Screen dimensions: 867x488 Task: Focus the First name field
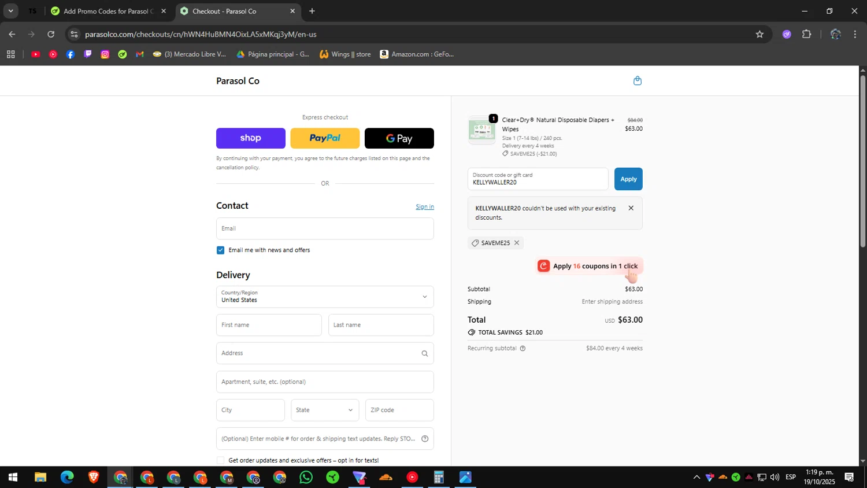269,325
